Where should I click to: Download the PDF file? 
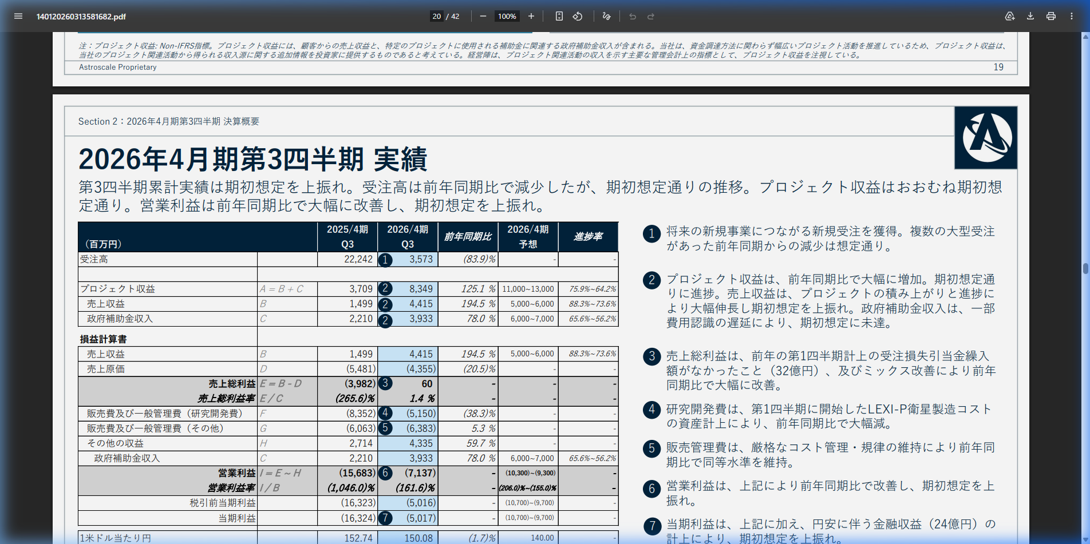point(1030,16)
